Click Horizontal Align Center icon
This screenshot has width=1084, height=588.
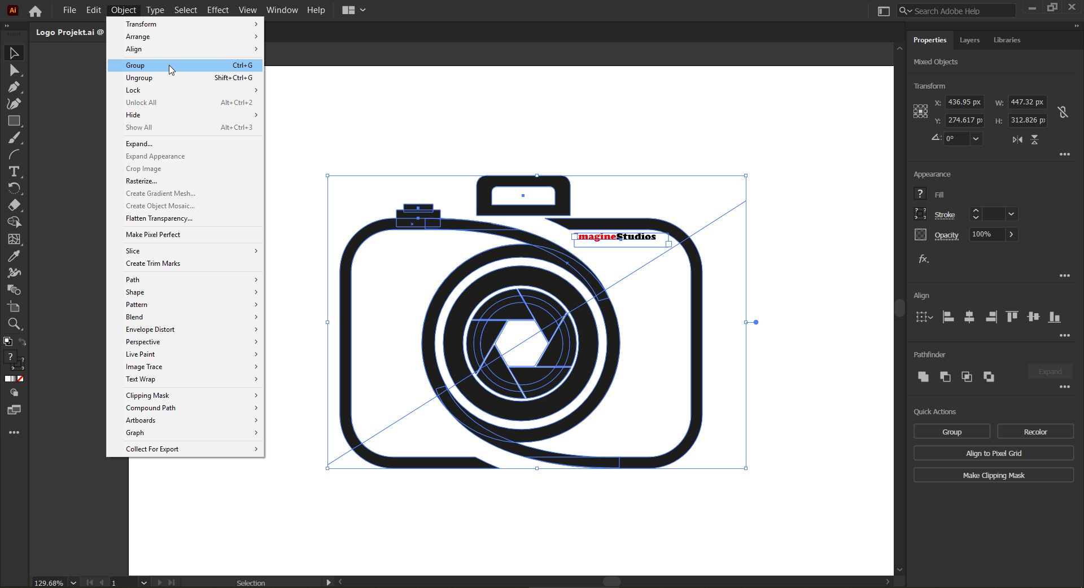coord(969,317)
